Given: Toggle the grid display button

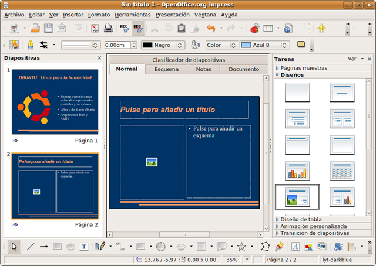Looking at the screenshot, I should pos(305,28).
